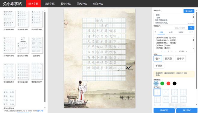The width and height of the screenshot is (198, 113).
Task: Click the poem list scroll-down arrow
Action: [x=193, y=48]
